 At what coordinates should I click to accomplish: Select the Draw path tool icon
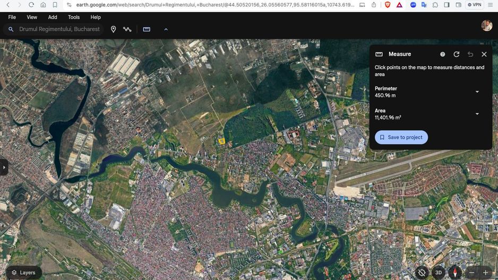(127, 29)
